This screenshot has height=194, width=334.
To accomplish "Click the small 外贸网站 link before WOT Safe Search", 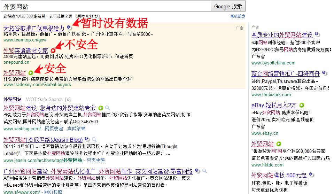I will [13, 100].
